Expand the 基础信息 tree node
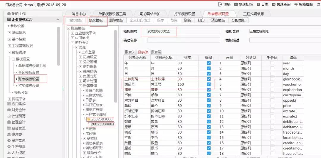321x158 pixels. click(9, 32)
